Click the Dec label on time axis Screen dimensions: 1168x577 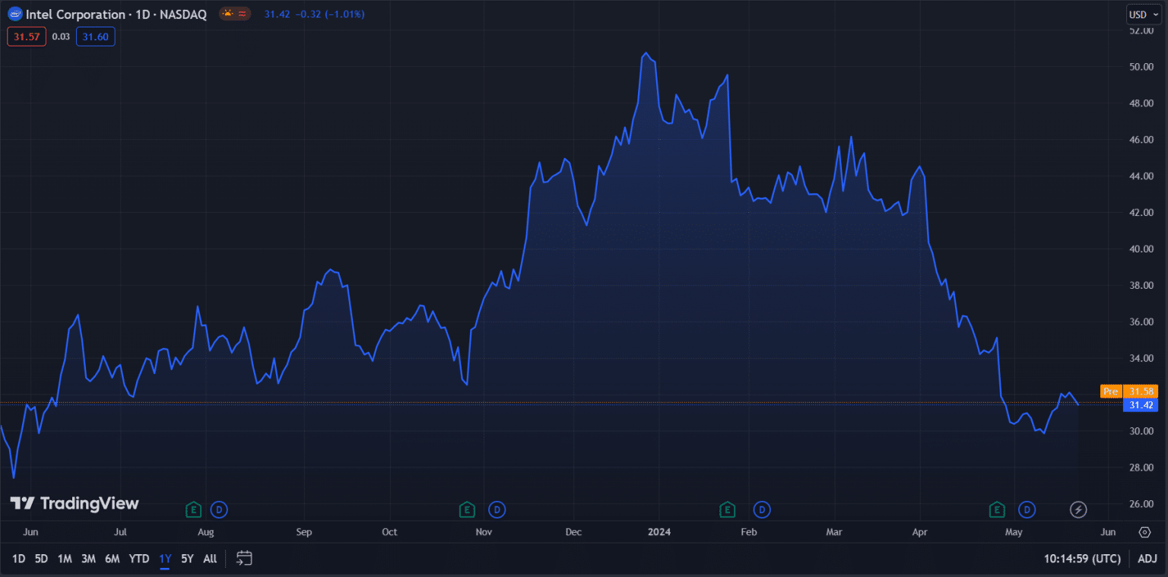[573, 532]
